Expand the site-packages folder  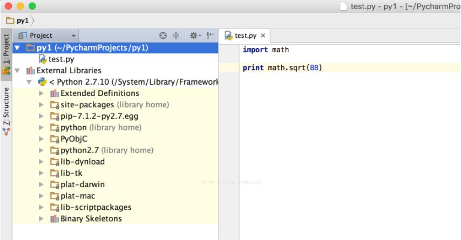[41, 105]
